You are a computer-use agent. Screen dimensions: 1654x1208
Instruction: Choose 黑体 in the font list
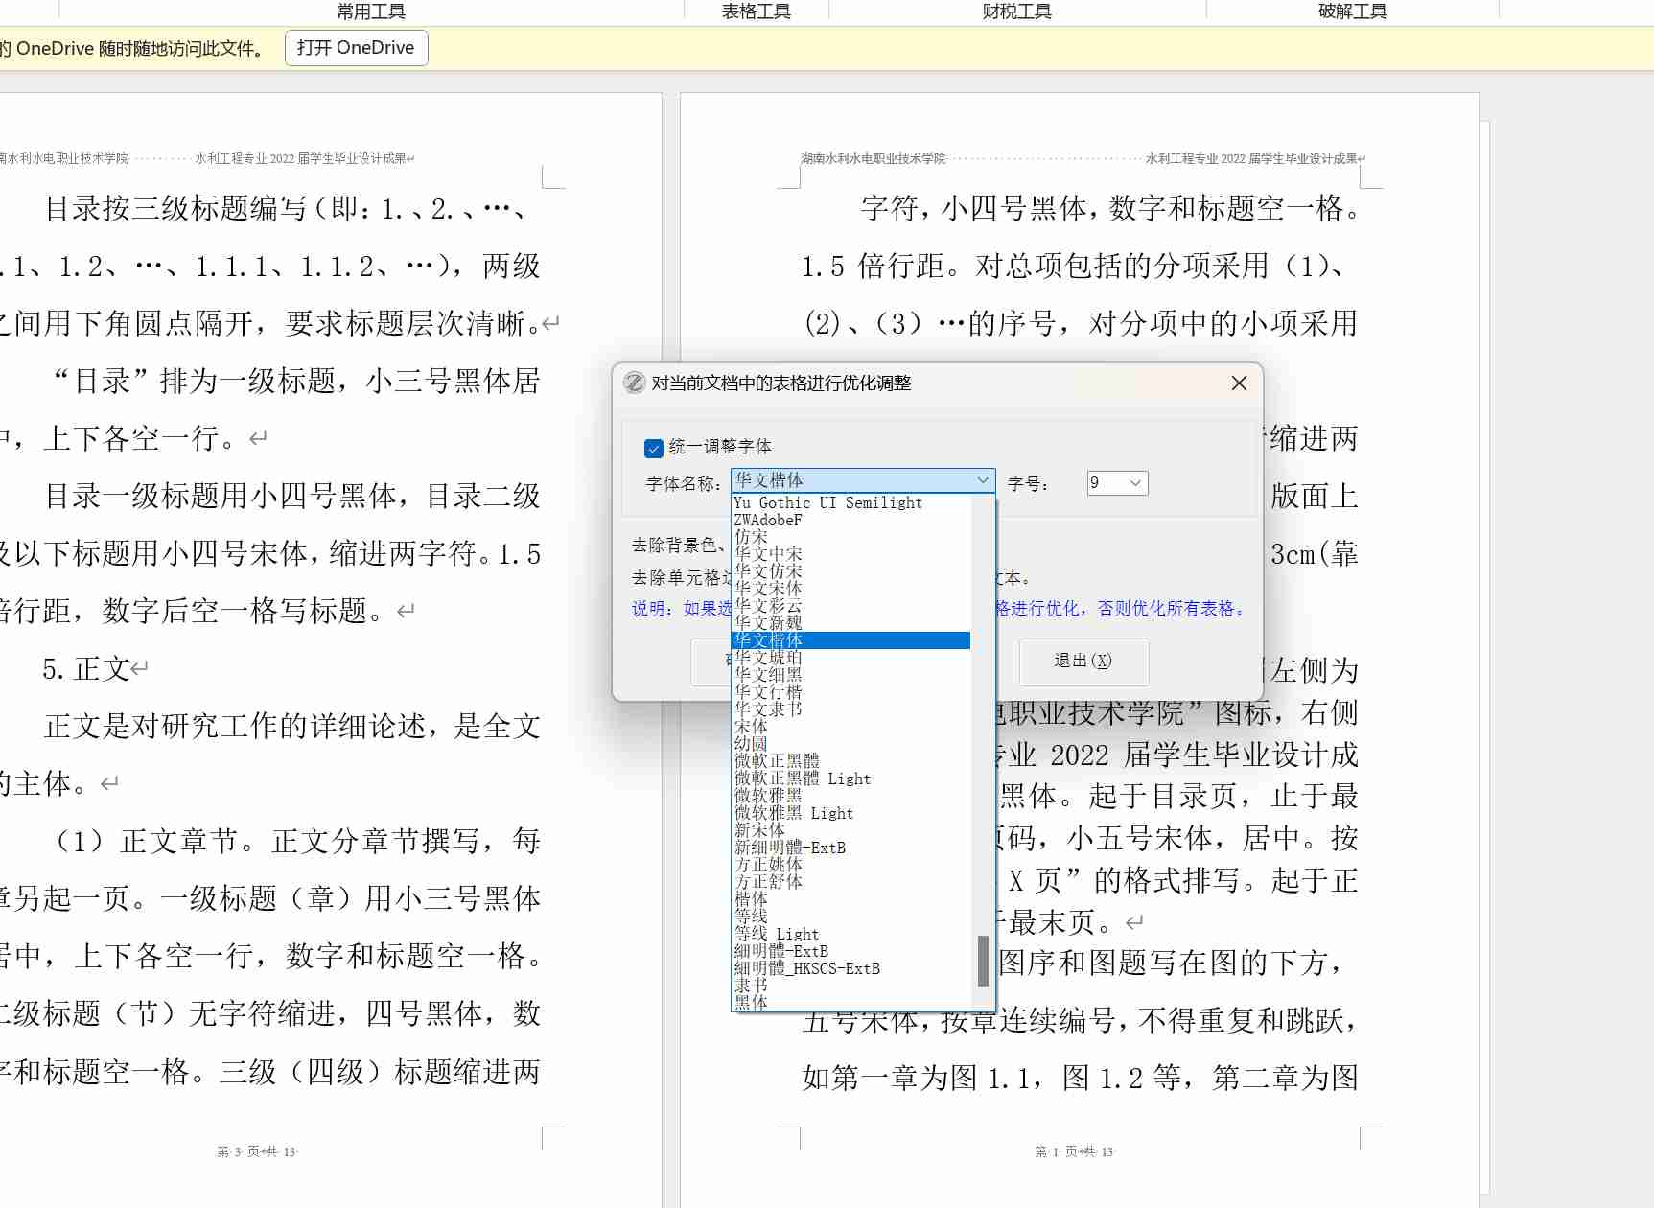(752, 1003)
